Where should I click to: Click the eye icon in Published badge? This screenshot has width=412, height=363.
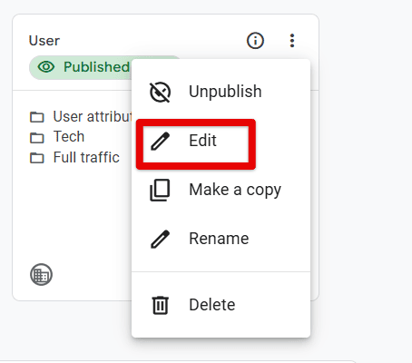(46, 67)
